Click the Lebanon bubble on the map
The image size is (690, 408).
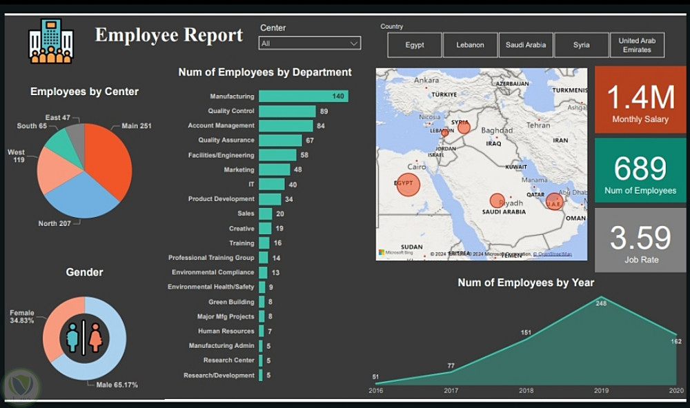[445, 132]
